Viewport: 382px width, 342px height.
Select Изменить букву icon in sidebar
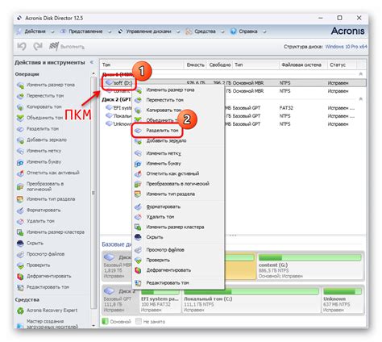pyautogui.click(x=20, y=162)
